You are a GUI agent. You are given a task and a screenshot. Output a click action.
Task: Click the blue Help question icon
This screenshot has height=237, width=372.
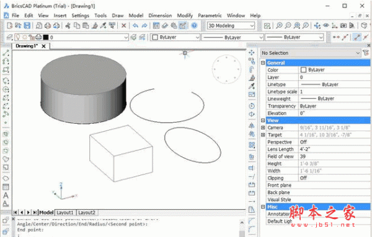click(194, 25)
